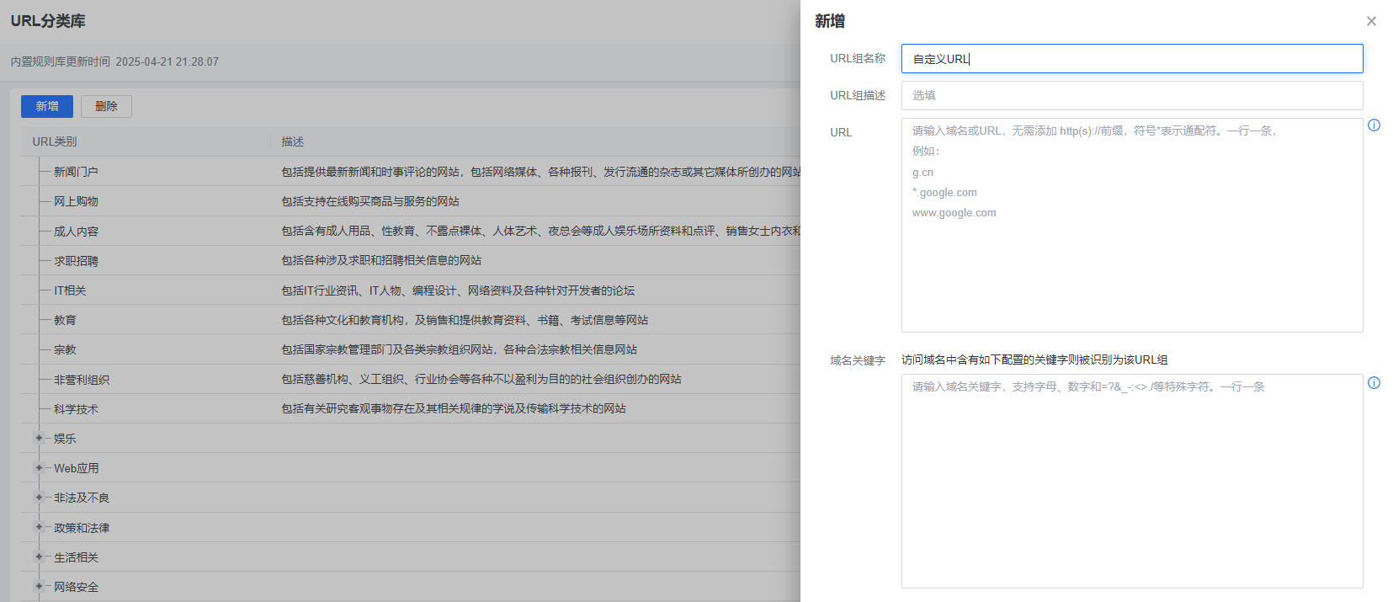Click into the URL list textarea
The image size is (1393, 602).
1131,269
